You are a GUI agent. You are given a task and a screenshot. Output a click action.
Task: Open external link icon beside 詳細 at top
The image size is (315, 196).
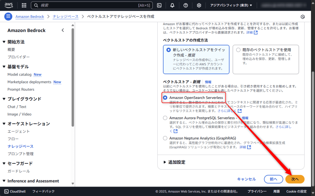tap(256, 33)
